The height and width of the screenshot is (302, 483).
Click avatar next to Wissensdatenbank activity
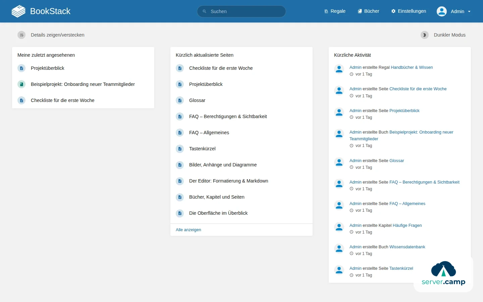(x=339, y=249)
